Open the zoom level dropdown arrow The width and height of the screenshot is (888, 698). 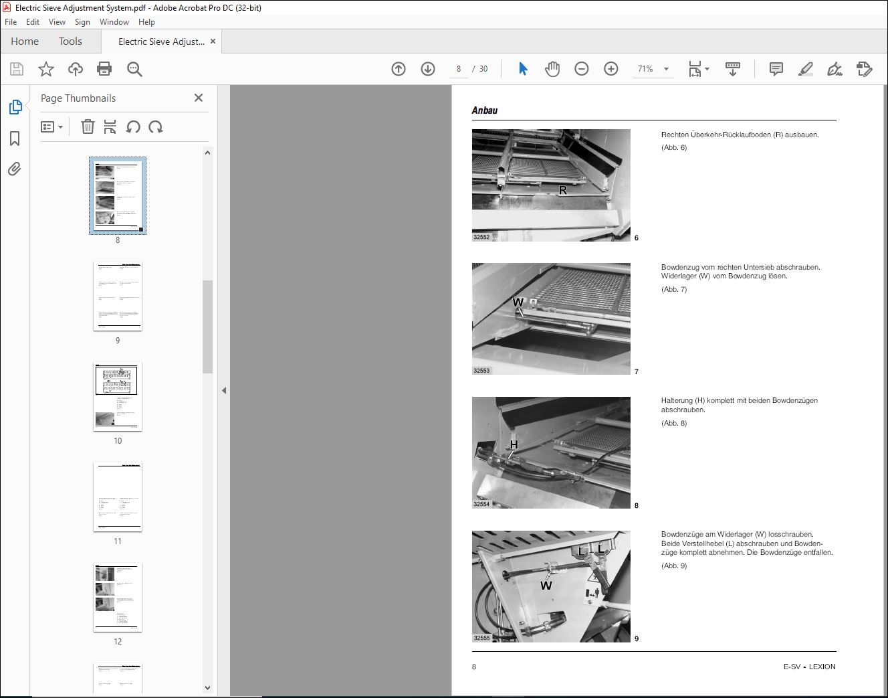pos(666,69)
